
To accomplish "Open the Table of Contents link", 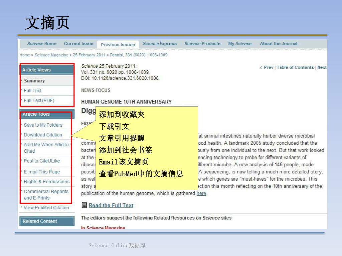I will [295, 67].
